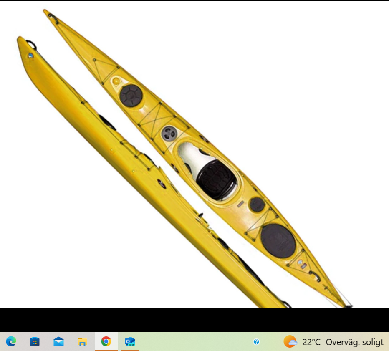Screen dimensions: 389x351
Task: Select the small round hatch behind the cockpit
Action: click(257, 205)
